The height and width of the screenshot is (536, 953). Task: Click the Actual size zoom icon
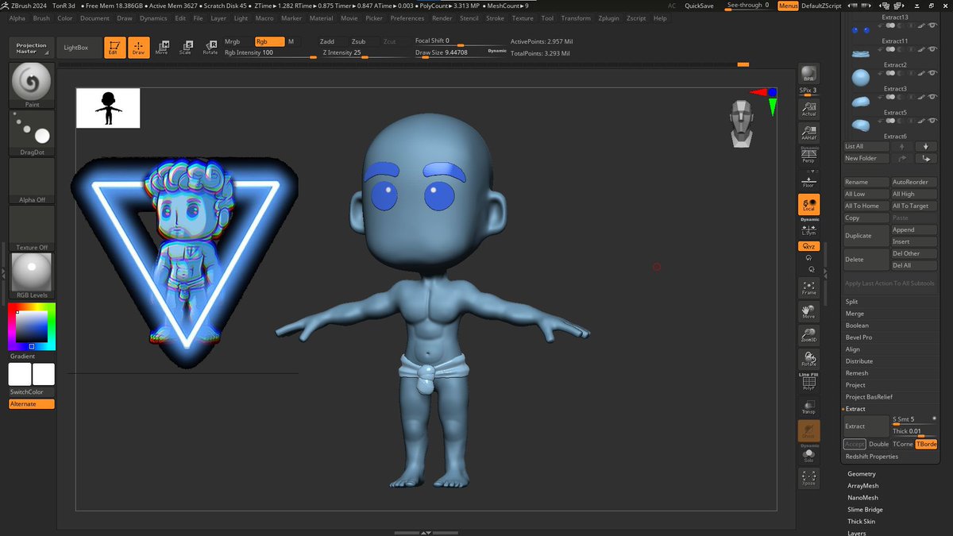808,110
